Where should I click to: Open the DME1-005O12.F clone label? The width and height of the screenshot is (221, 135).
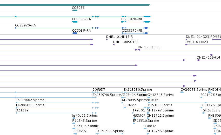pyautogui.click(x=126, y=42)
